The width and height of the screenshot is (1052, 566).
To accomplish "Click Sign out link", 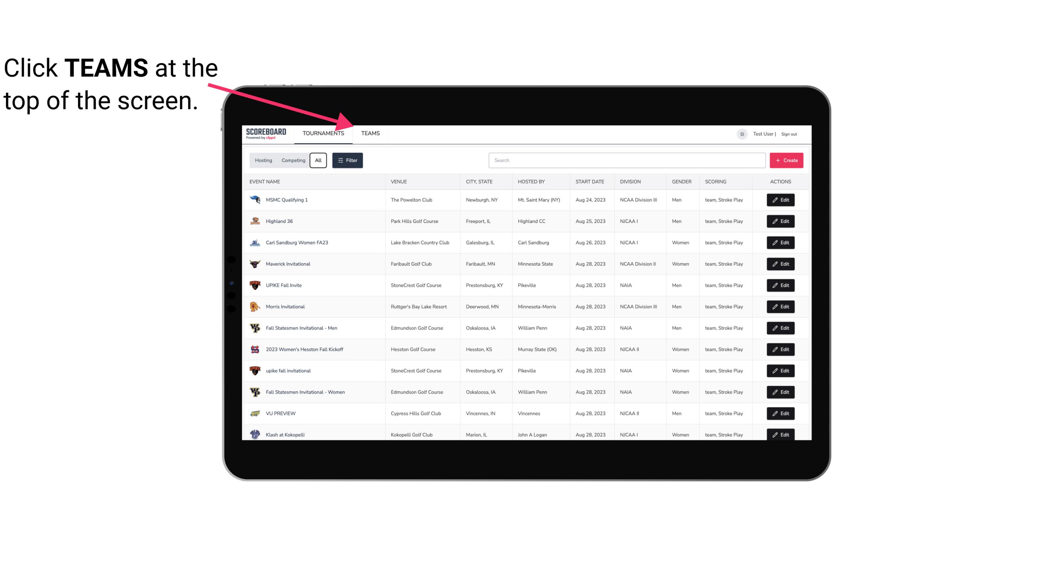I will (x=789, y=133).
